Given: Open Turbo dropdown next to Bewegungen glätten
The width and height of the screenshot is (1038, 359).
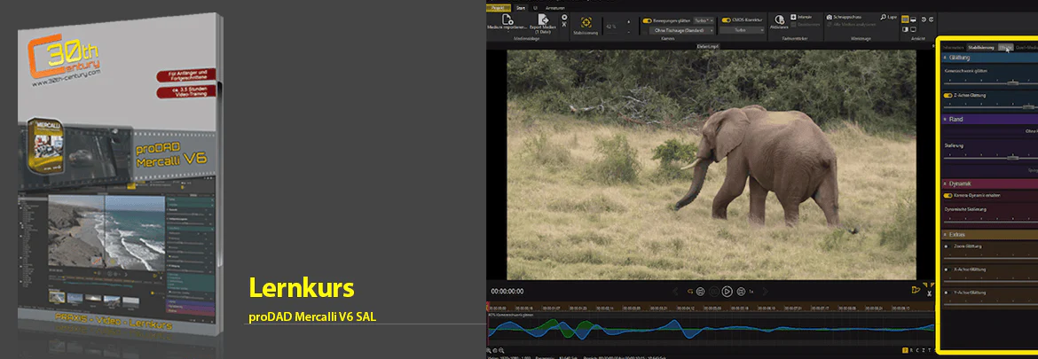Looking at the screenshot, I should click(704, 20).
